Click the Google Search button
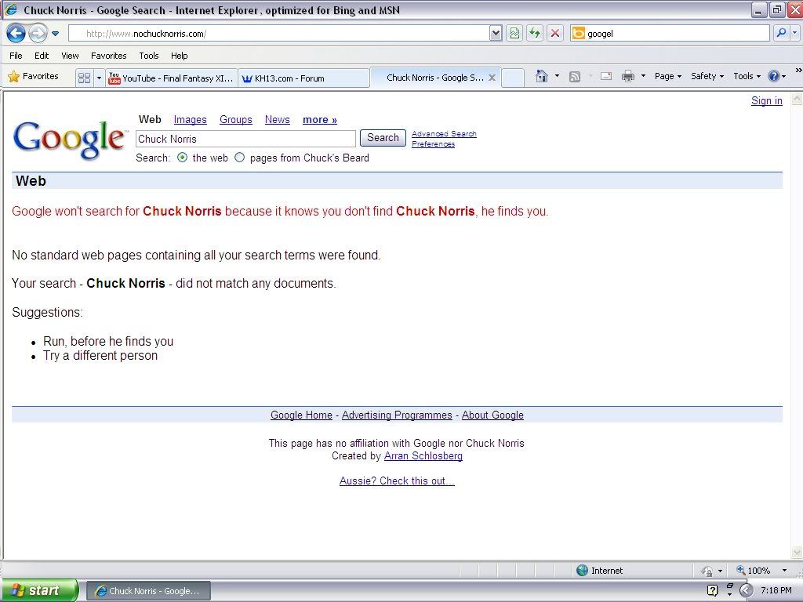The height and width of the screenshot is (602, 803). tap(383, 138)
